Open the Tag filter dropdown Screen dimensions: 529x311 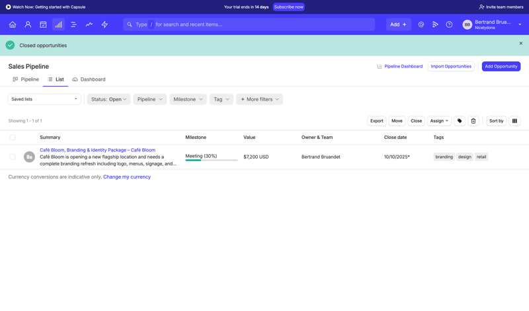tap(222, 99)
